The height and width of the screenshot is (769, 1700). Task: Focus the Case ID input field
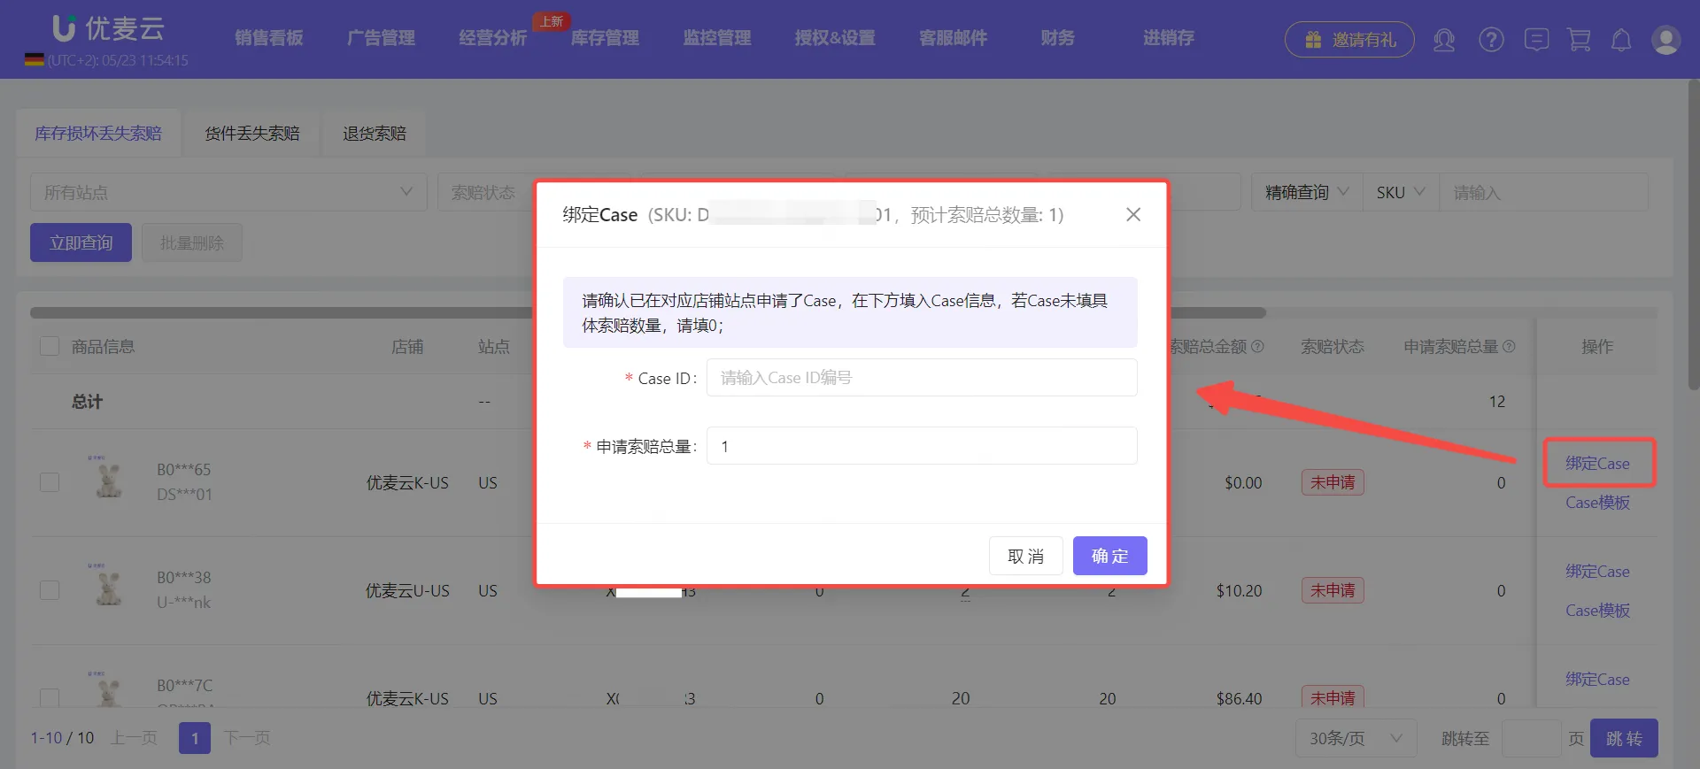pyautogui.click(x=922, y=378)
